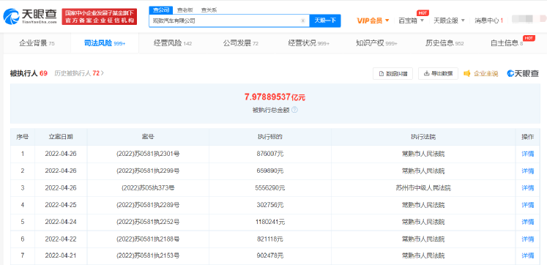Click the 天眼查 watermark logo near export
This screenshot has height=265, width=547.
pos(523,74)
